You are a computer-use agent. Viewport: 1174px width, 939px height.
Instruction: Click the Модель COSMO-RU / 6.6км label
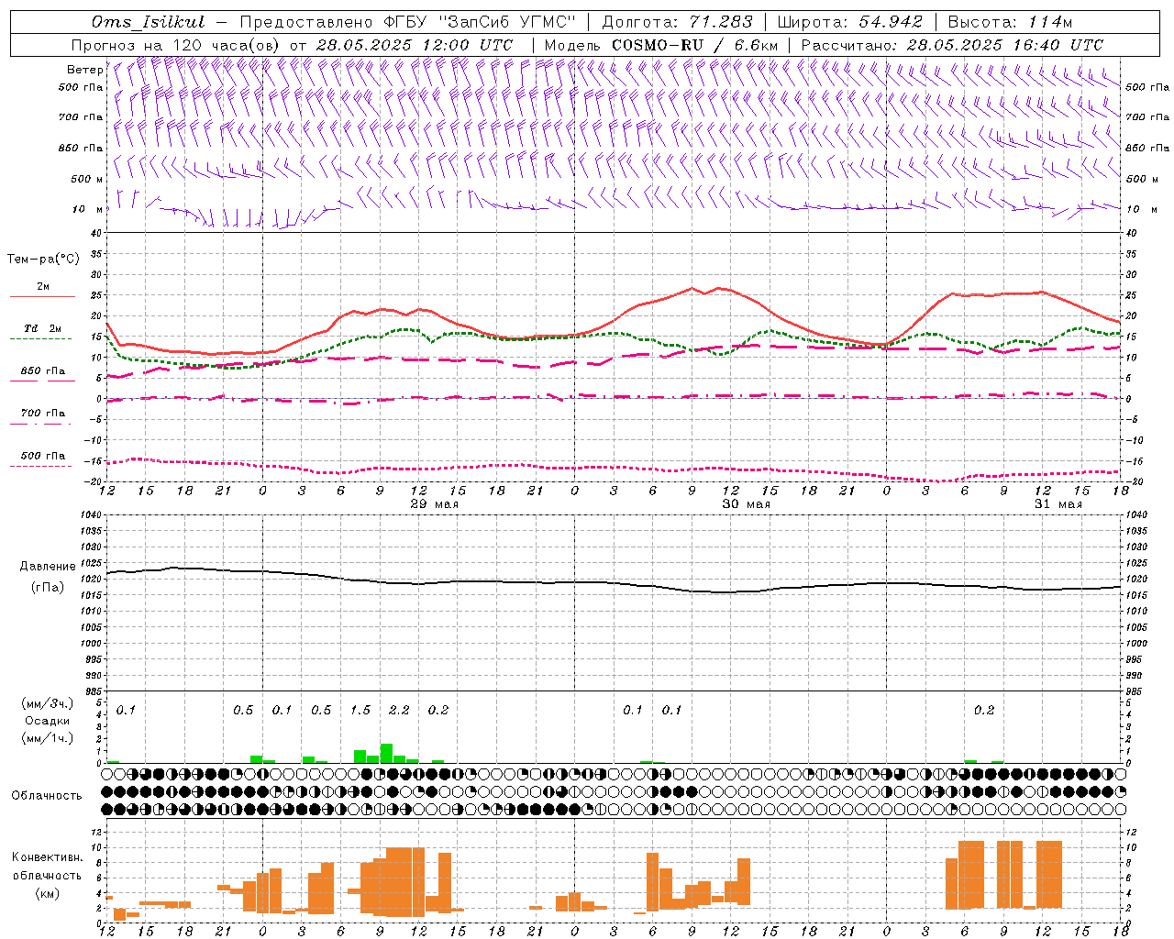pyautogui.click(x=661, y=45)
